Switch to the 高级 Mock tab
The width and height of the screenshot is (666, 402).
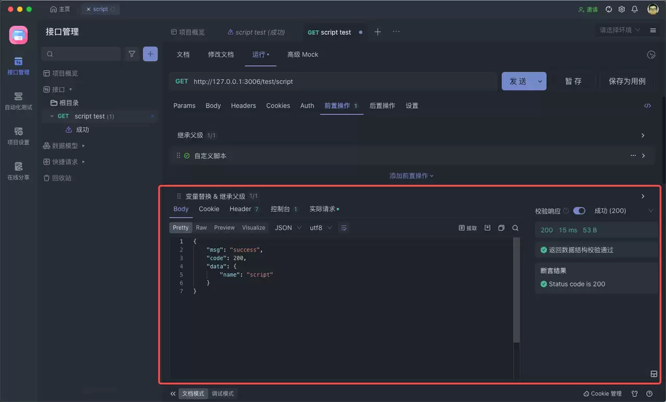[x=303, y=55]
